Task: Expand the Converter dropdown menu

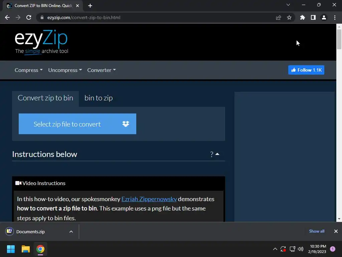Action: (x=102, y=70)
